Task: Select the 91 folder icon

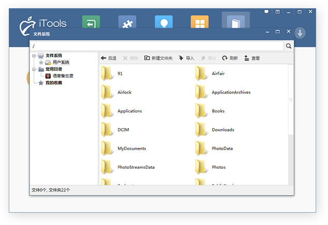Action: point(107,73)
